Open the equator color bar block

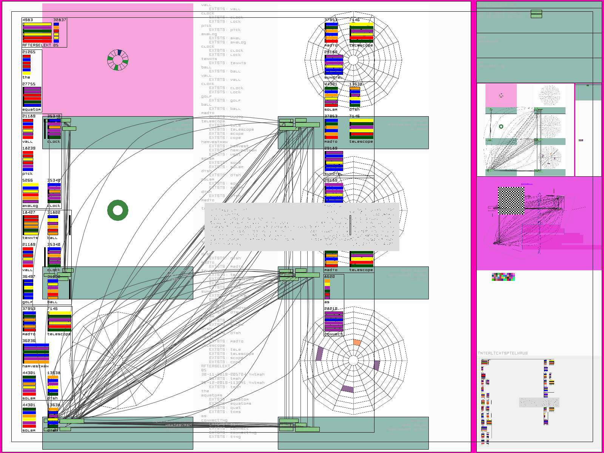click(32, 97)
